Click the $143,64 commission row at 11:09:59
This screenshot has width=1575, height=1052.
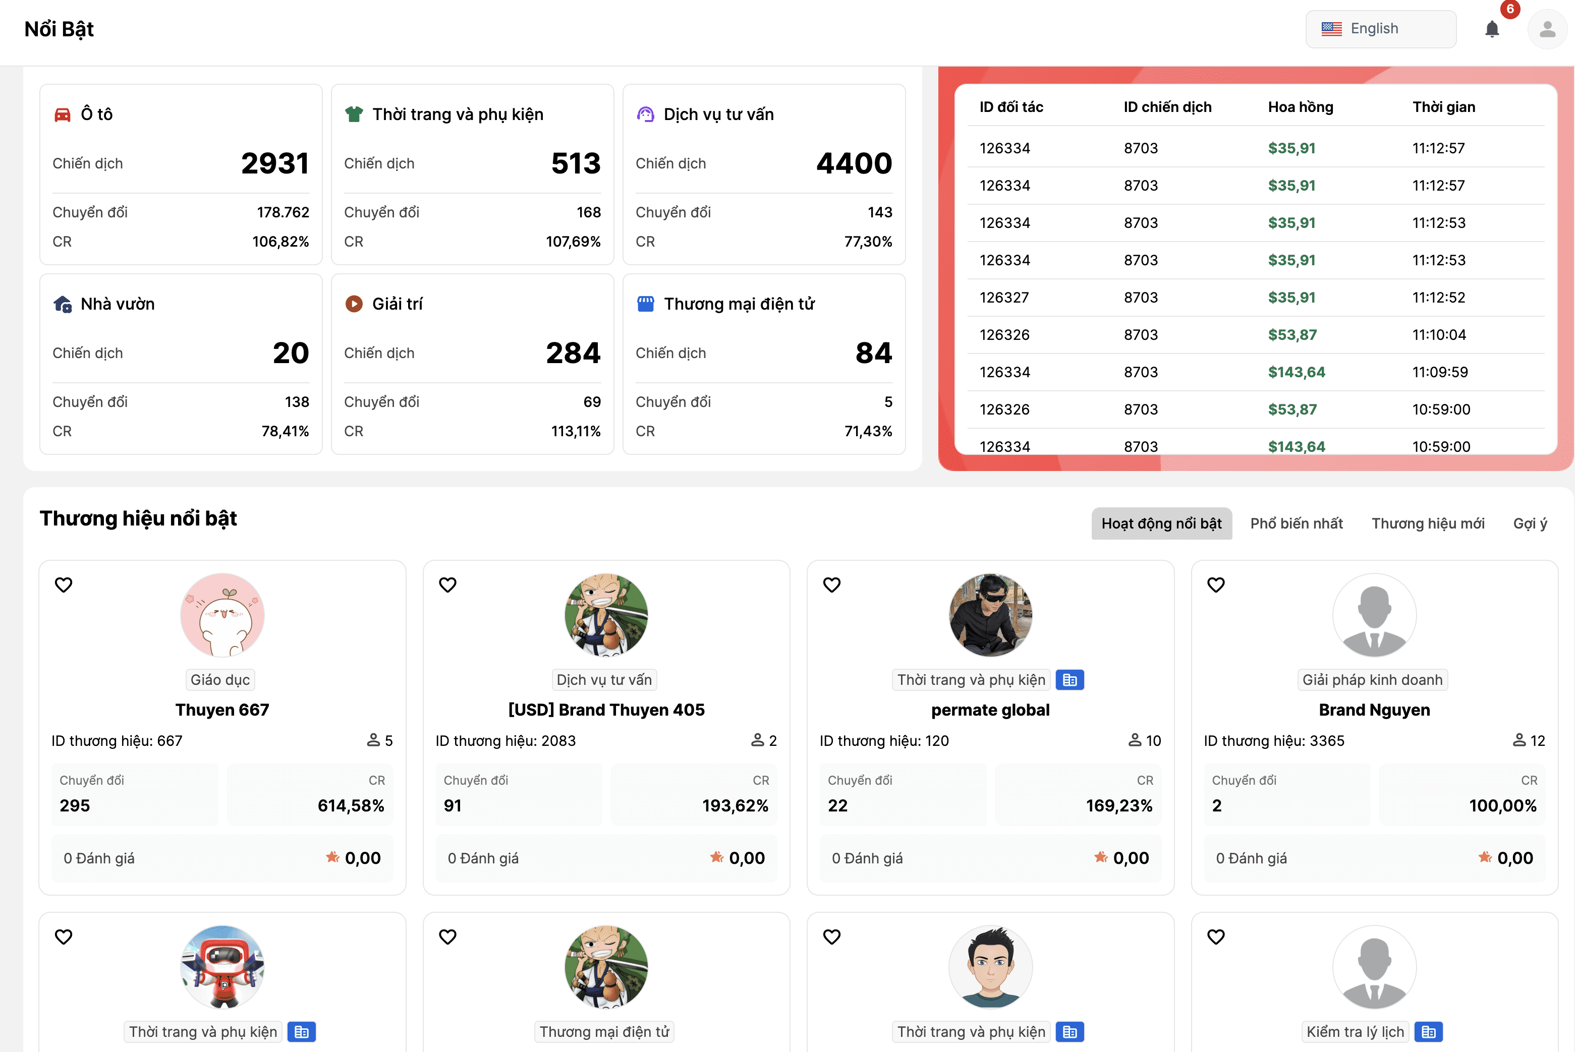[1296, 372]
